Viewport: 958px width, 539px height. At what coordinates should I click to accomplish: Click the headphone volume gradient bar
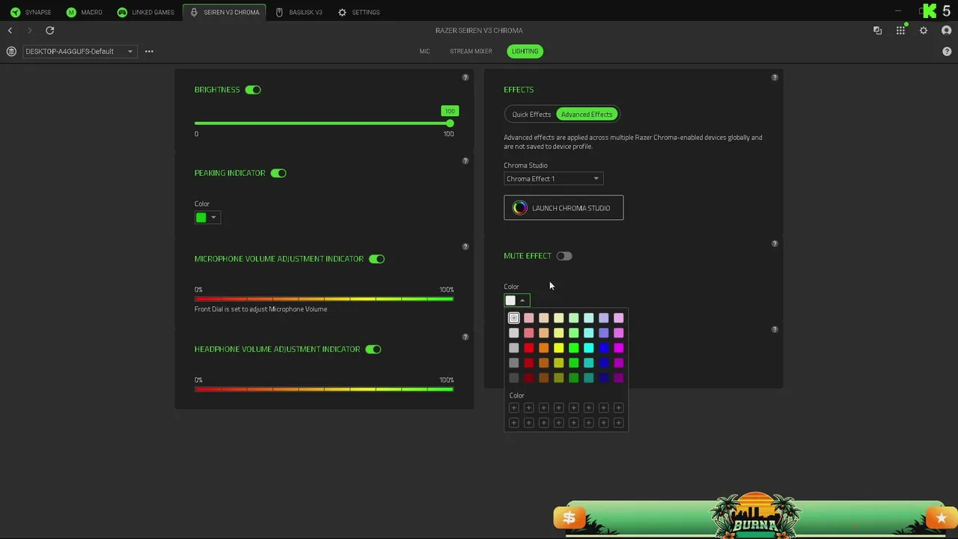[x=324, y=389]
